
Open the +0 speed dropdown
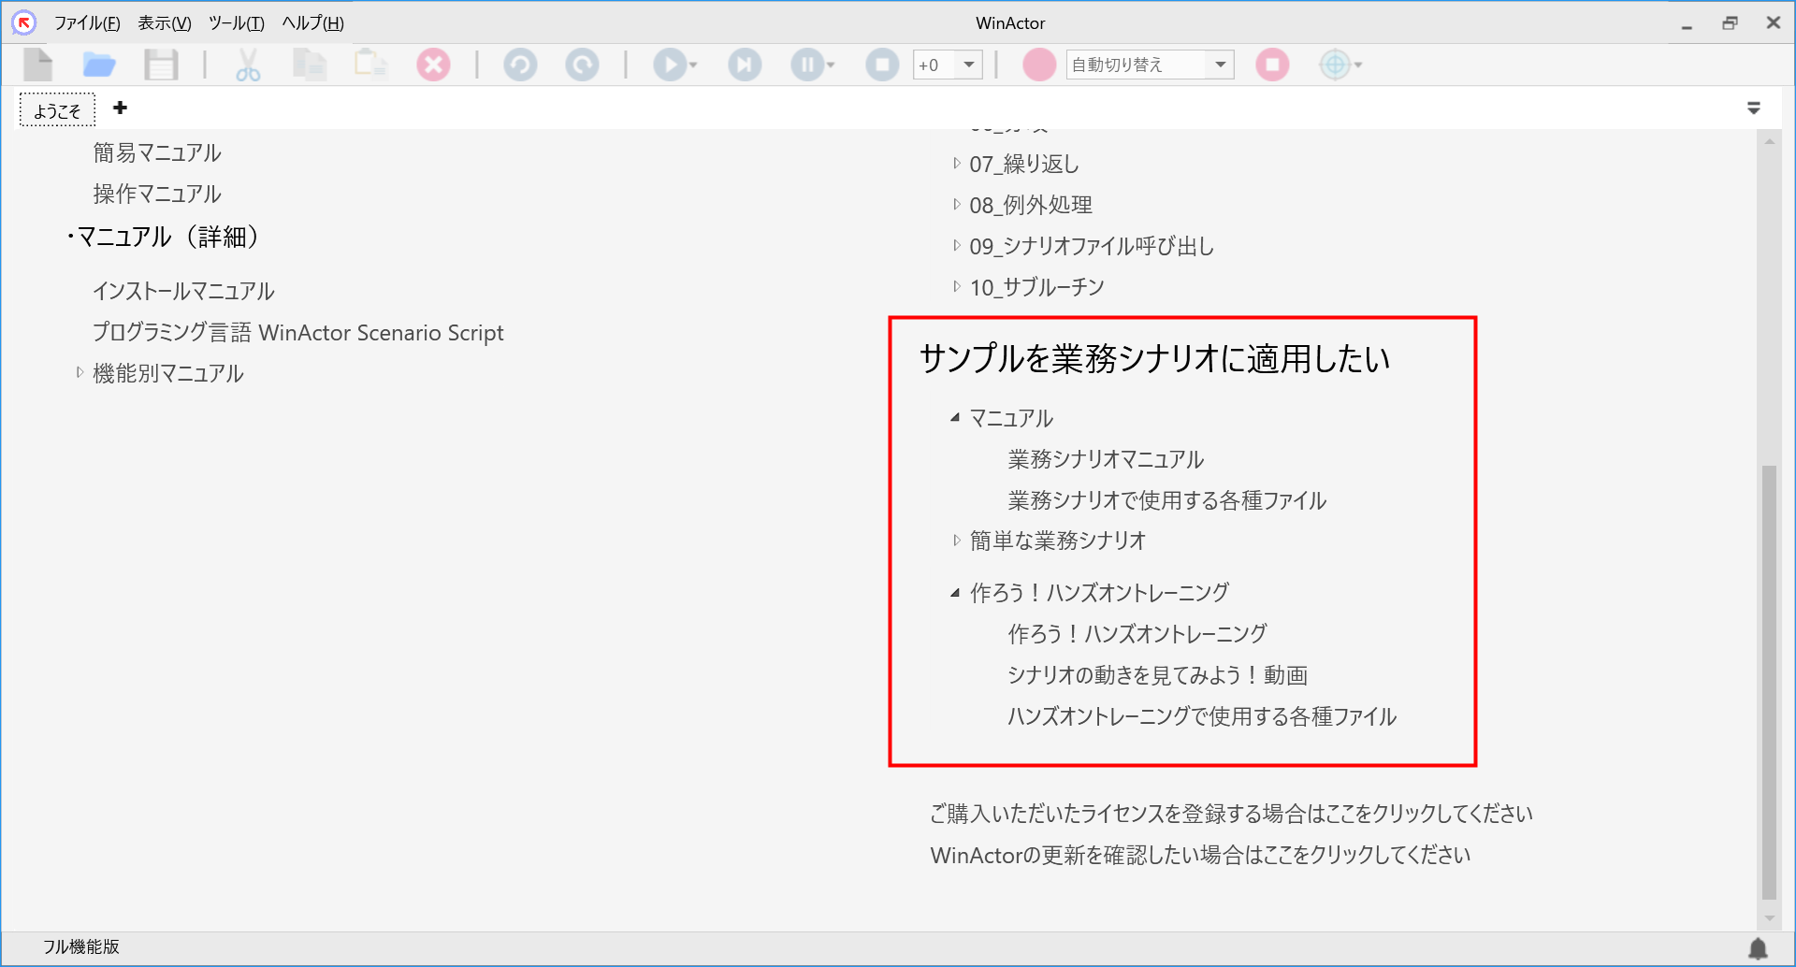970,65
